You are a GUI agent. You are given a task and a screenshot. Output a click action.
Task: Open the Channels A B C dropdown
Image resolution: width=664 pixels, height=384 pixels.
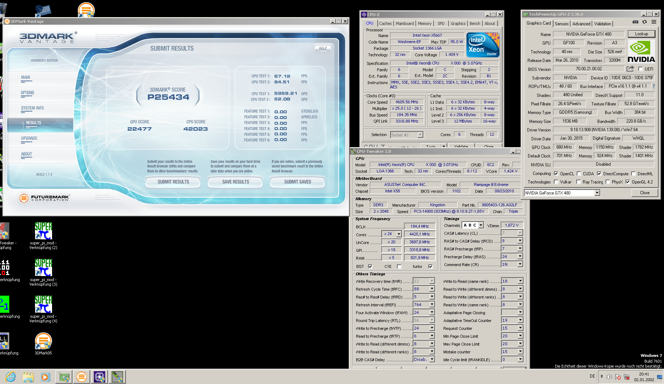click(x=481, y=225)
